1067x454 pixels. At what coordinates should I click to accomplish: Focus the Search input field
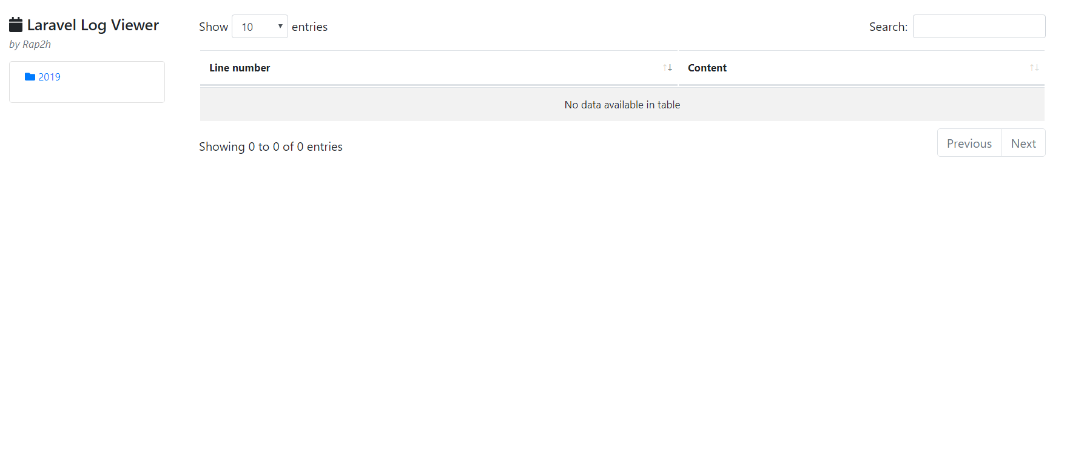point(979,27)
